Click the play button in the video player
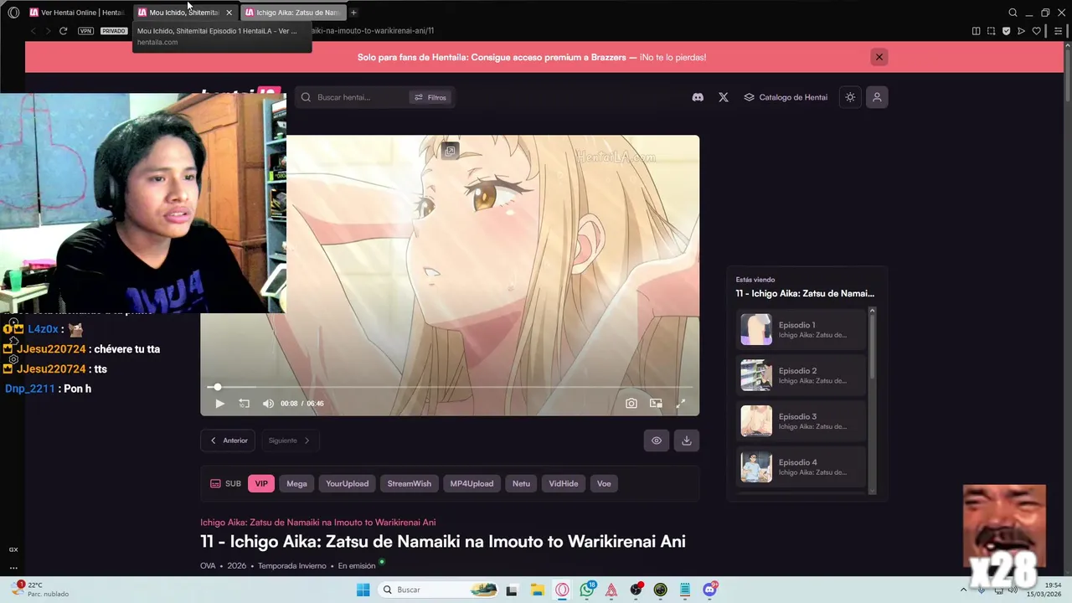The height and width of the screenshot is (603, 1072). tap(219, 404)
